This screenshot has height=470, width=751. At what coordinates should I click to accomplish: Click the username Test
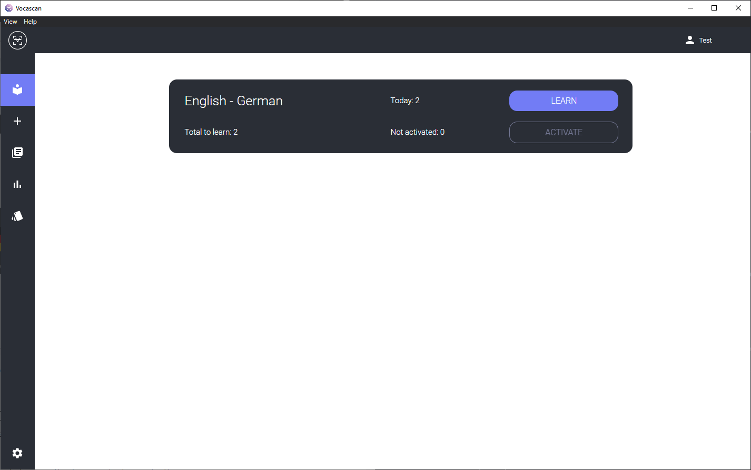tap(705, 41)
